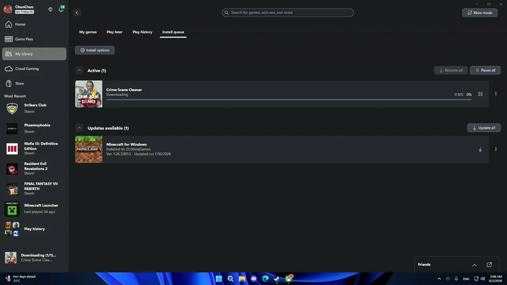Screen dimensions: 507x285
Task: Collapse the Updates available (1) section
Action: point(79,128)
